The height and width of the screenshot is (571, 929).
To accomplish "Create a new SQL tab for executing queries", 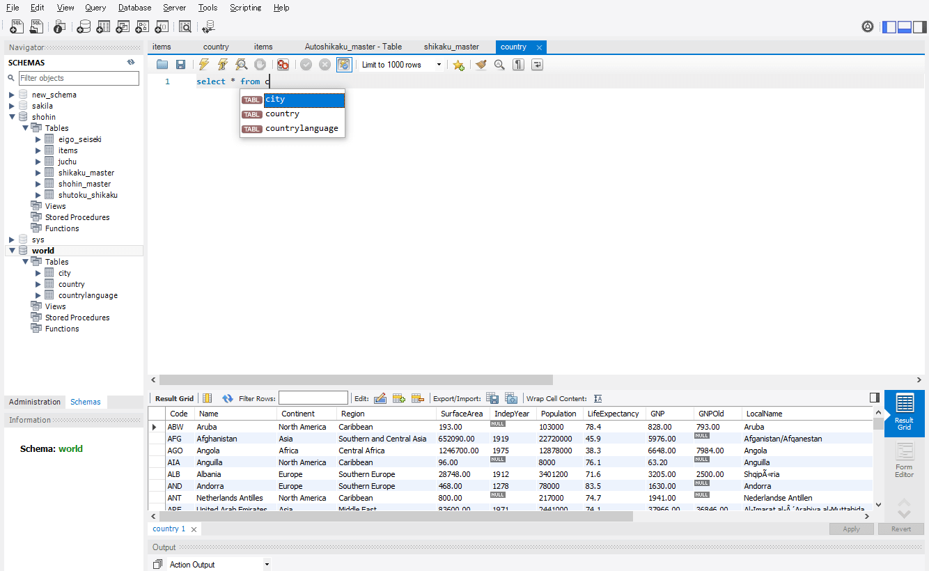I will pyautogui.click(x=16, y=26).
